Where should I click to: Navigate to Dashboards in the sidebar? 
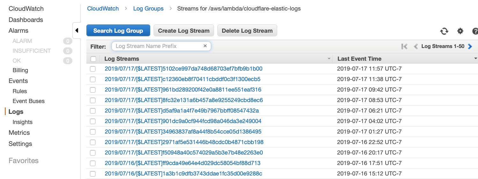[26, 20]
